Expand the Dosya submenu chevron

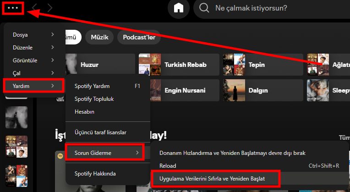click(53, 34)
